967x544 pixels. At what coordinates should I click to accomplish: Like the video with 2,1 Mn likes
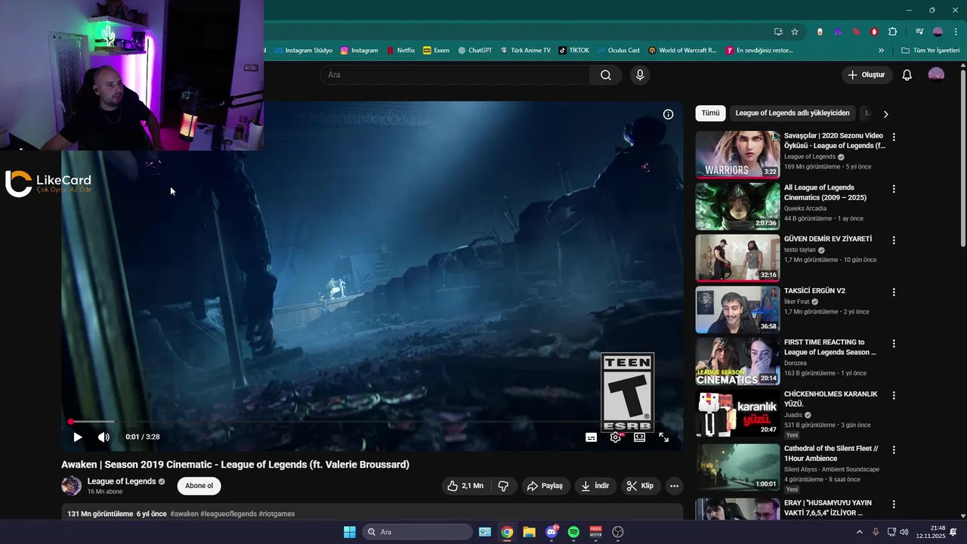[465, 486]
